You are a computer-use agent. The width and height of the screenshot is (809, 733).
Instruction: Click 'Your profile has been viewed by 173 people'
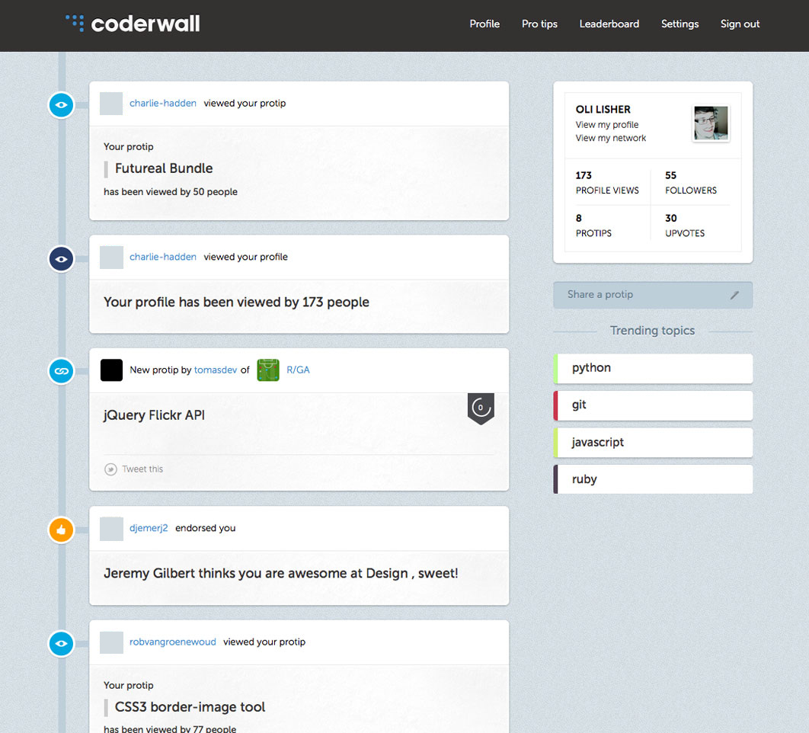click(x=236, y=302)
